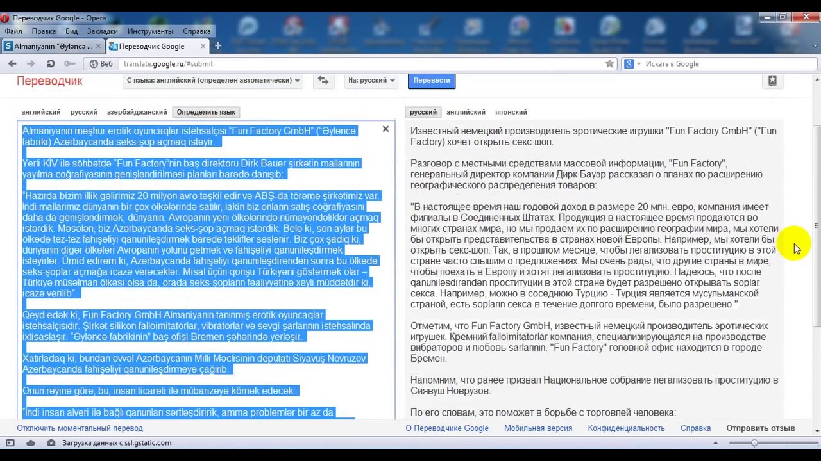
Task: Expand the target language dropdown На: русский
Action: click(x=371, y=80)
